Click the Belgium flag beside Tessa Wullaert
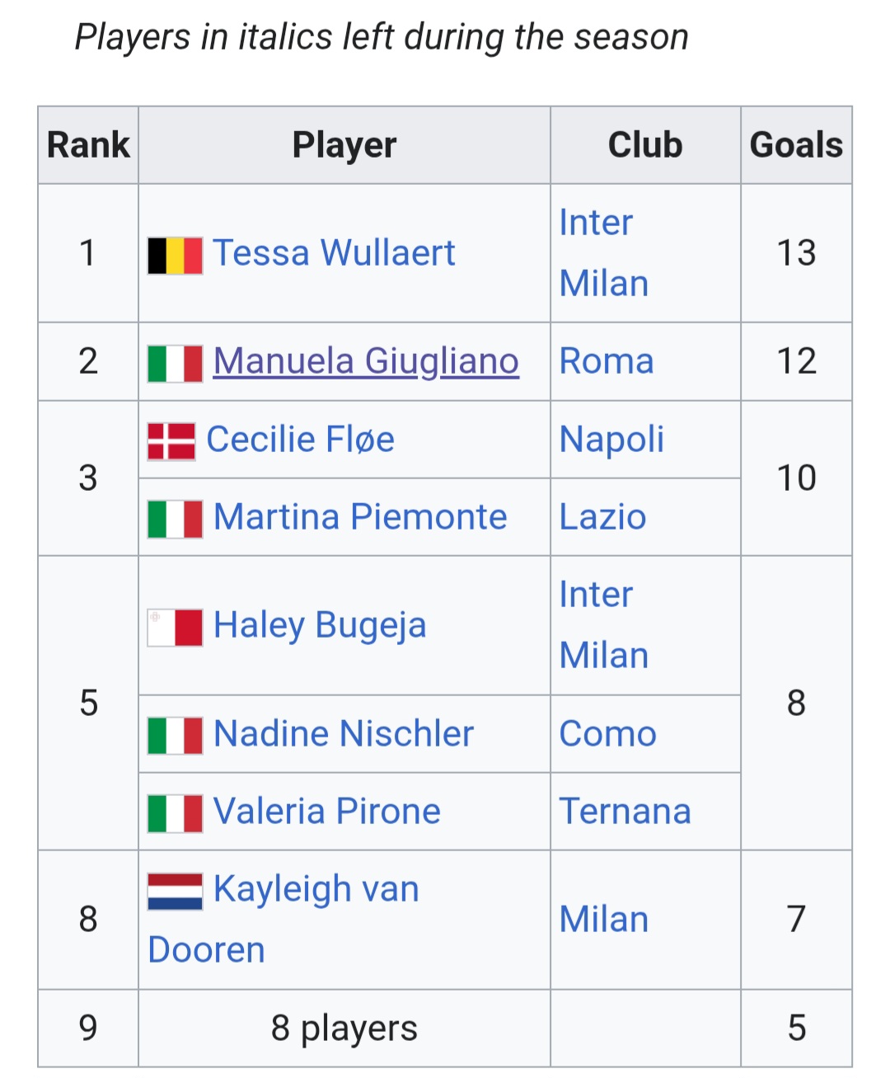The image size is (890, 1078). tap(175, 255)
